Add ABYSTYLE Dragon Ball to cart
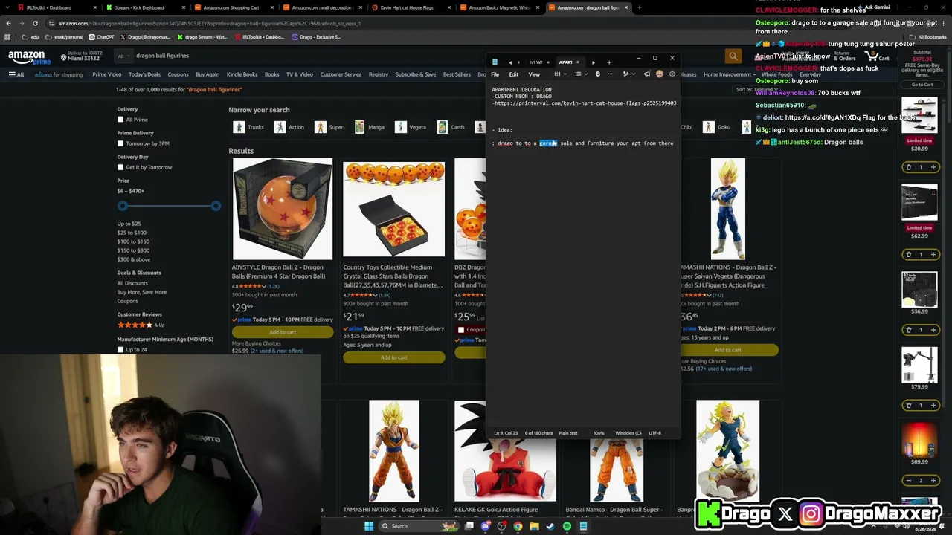 click(x=283, y=332)
